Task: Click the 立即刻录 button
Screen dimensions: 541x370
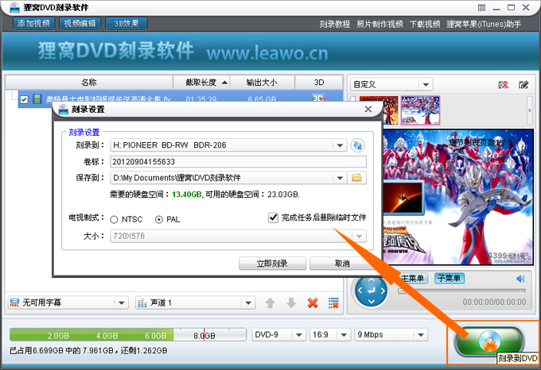Action: [272, 264]
